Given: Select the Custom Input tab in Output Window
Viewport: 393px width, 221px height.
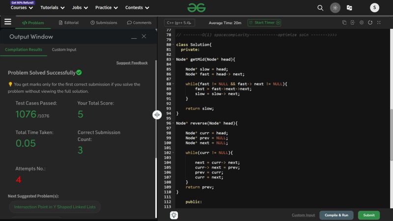Looking at the screenshot, I should (x=64, y=50).
